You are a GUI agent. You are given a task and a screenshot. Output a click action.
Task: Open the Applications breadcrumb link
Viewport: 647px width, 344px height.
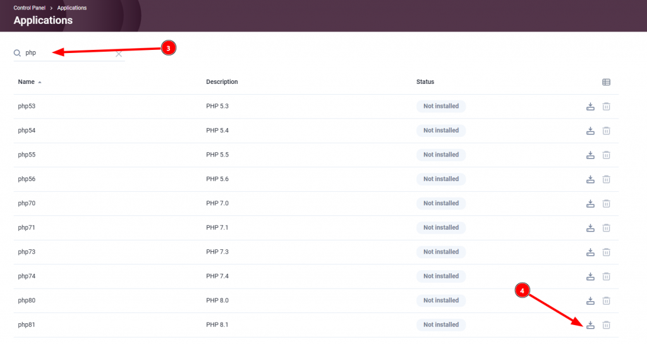pos(72,8)
